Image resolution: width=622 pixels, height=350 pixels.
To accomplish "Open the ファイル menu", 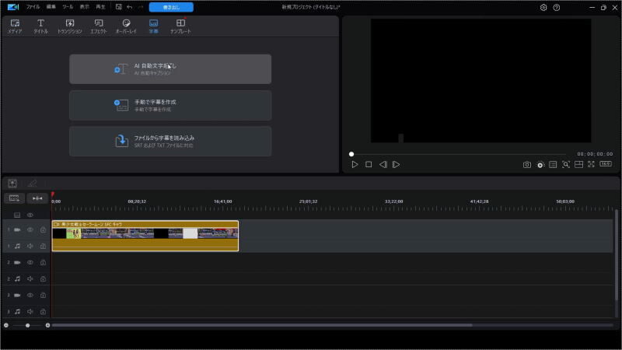I will point(33,7).
